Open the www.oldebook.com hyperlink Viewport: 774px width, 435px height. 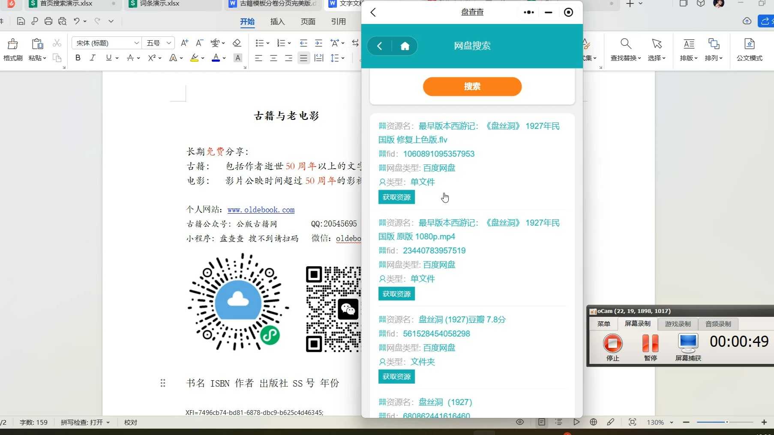[261, 210]
